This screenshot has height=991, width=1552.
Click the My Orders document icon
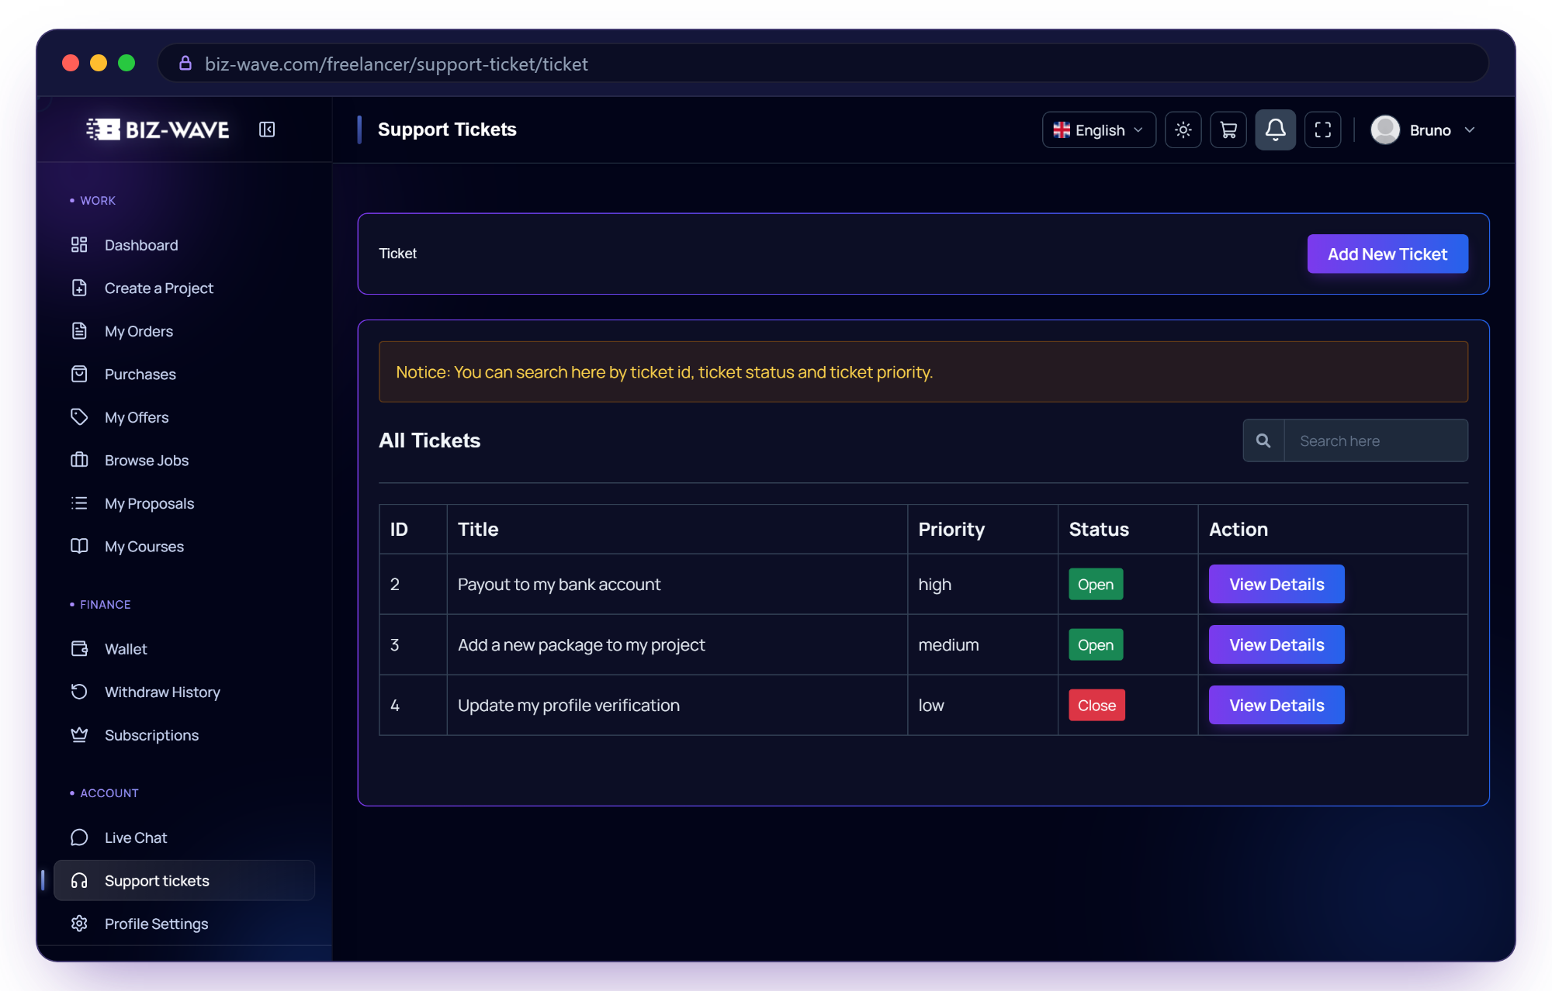[79, 331]
